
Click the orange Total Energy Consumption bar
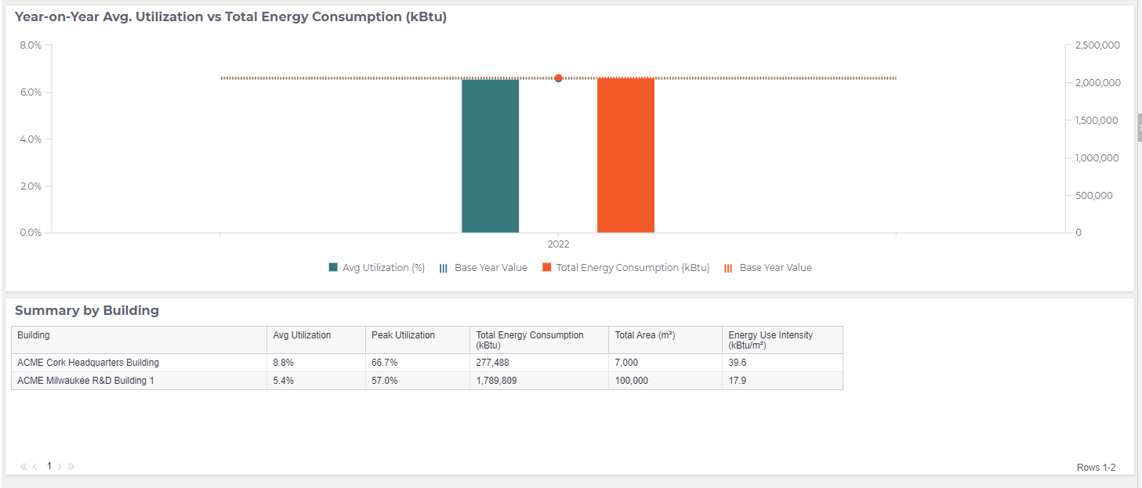coord(625,155)
